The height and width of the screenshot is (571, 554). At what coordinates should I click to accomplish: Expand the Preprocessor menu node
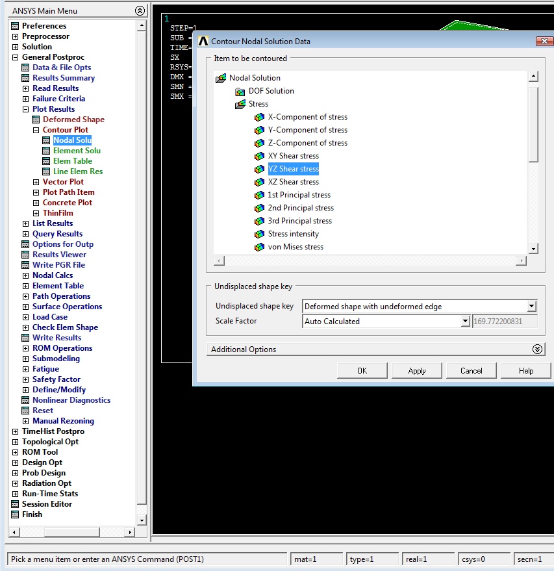[15, 36]
